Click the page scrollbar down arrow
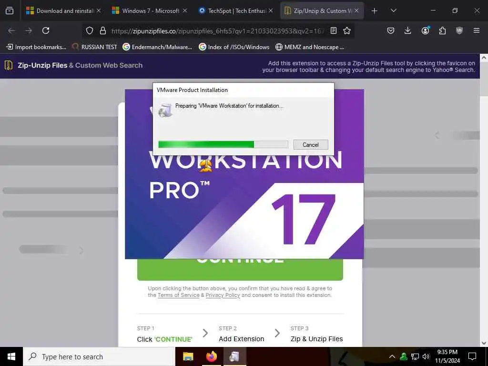This screenshot has width=488, height=366. click(484, 343)
